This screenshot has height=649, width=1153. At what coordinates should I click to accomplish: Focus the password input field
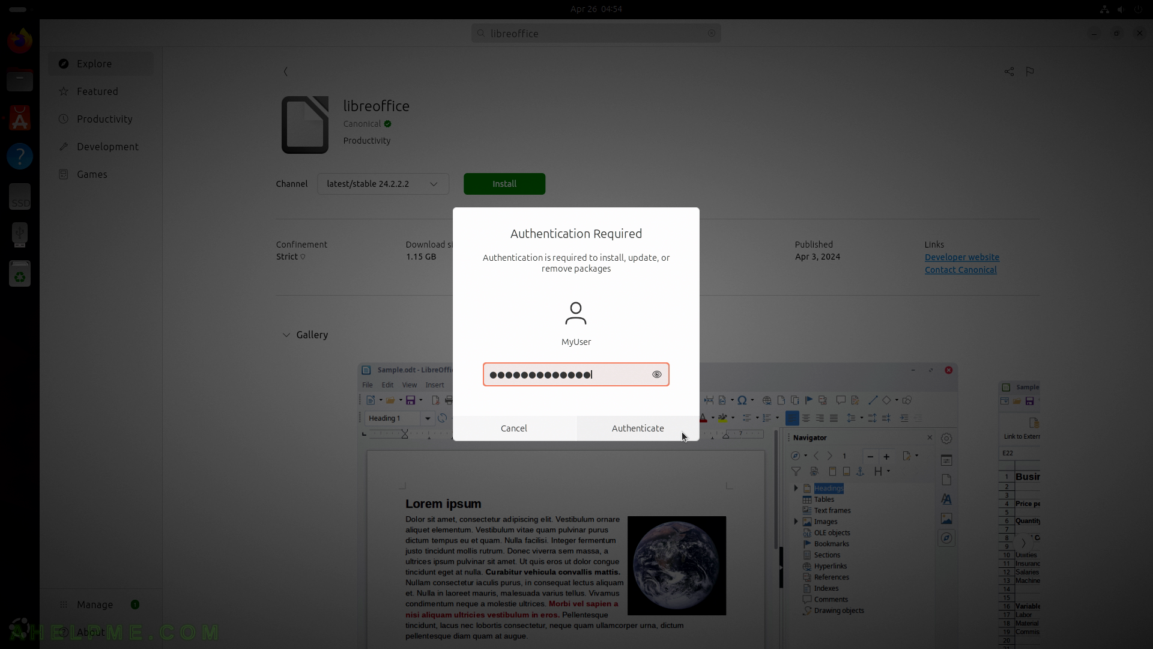tap(576, 374)
